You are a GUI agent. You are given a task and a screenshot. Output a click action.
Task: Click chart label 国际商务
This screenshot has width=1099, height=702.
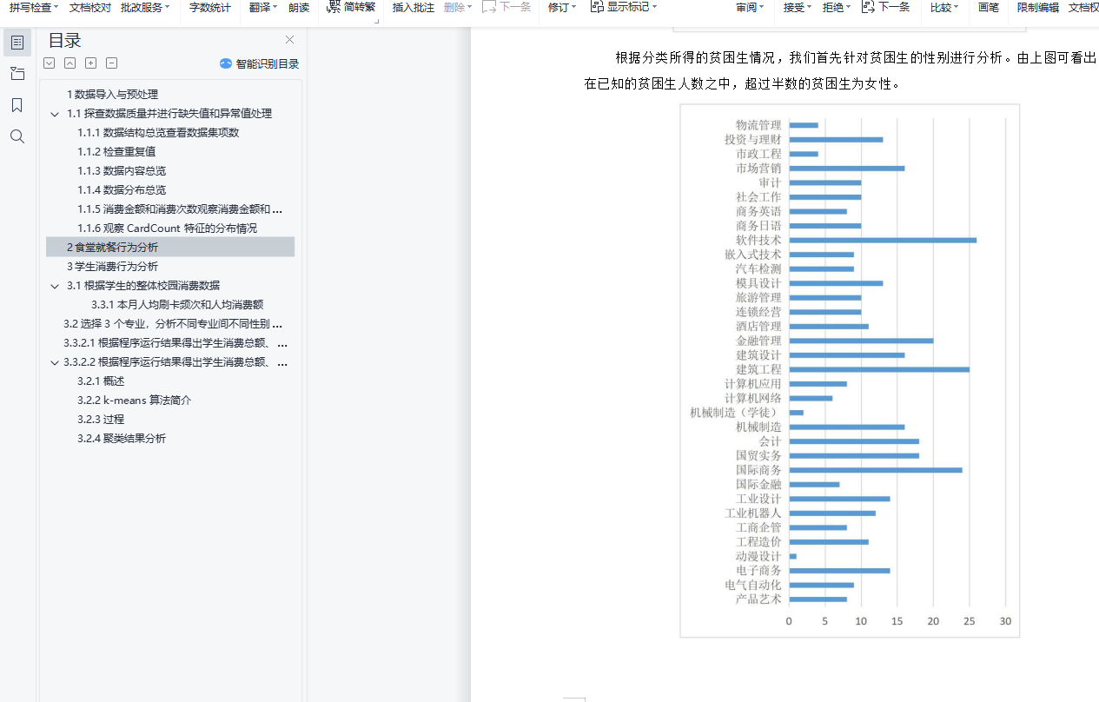(x=758, y=470)
